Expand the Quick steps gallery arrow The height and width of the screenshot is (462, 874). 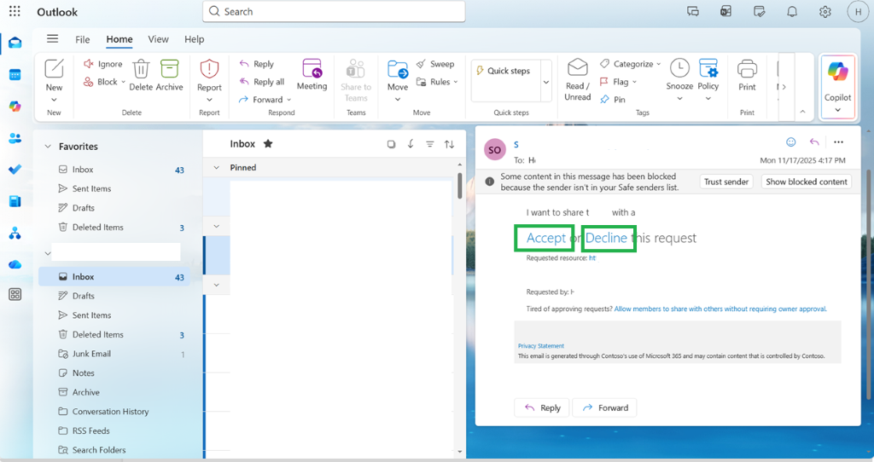coord(546,82)
